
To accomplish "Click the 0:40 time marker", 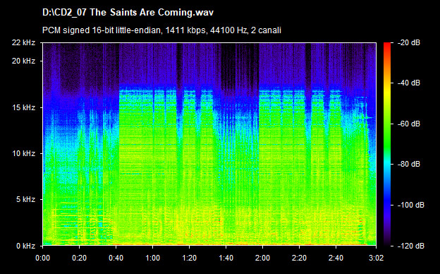I will (116, 258).
